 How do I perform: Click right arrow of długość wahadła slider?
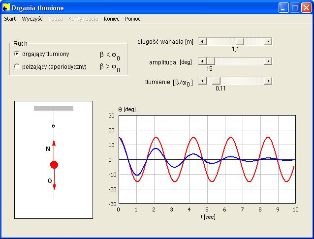coord(268,42)
